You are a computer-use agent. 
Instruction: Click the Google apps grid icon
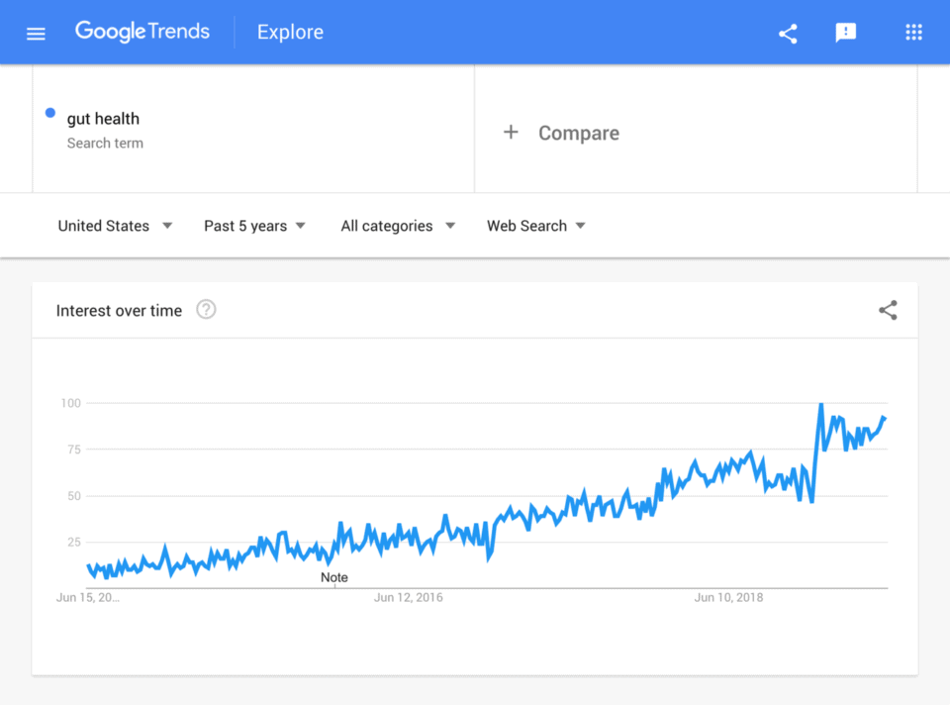(x=912, y=32)
